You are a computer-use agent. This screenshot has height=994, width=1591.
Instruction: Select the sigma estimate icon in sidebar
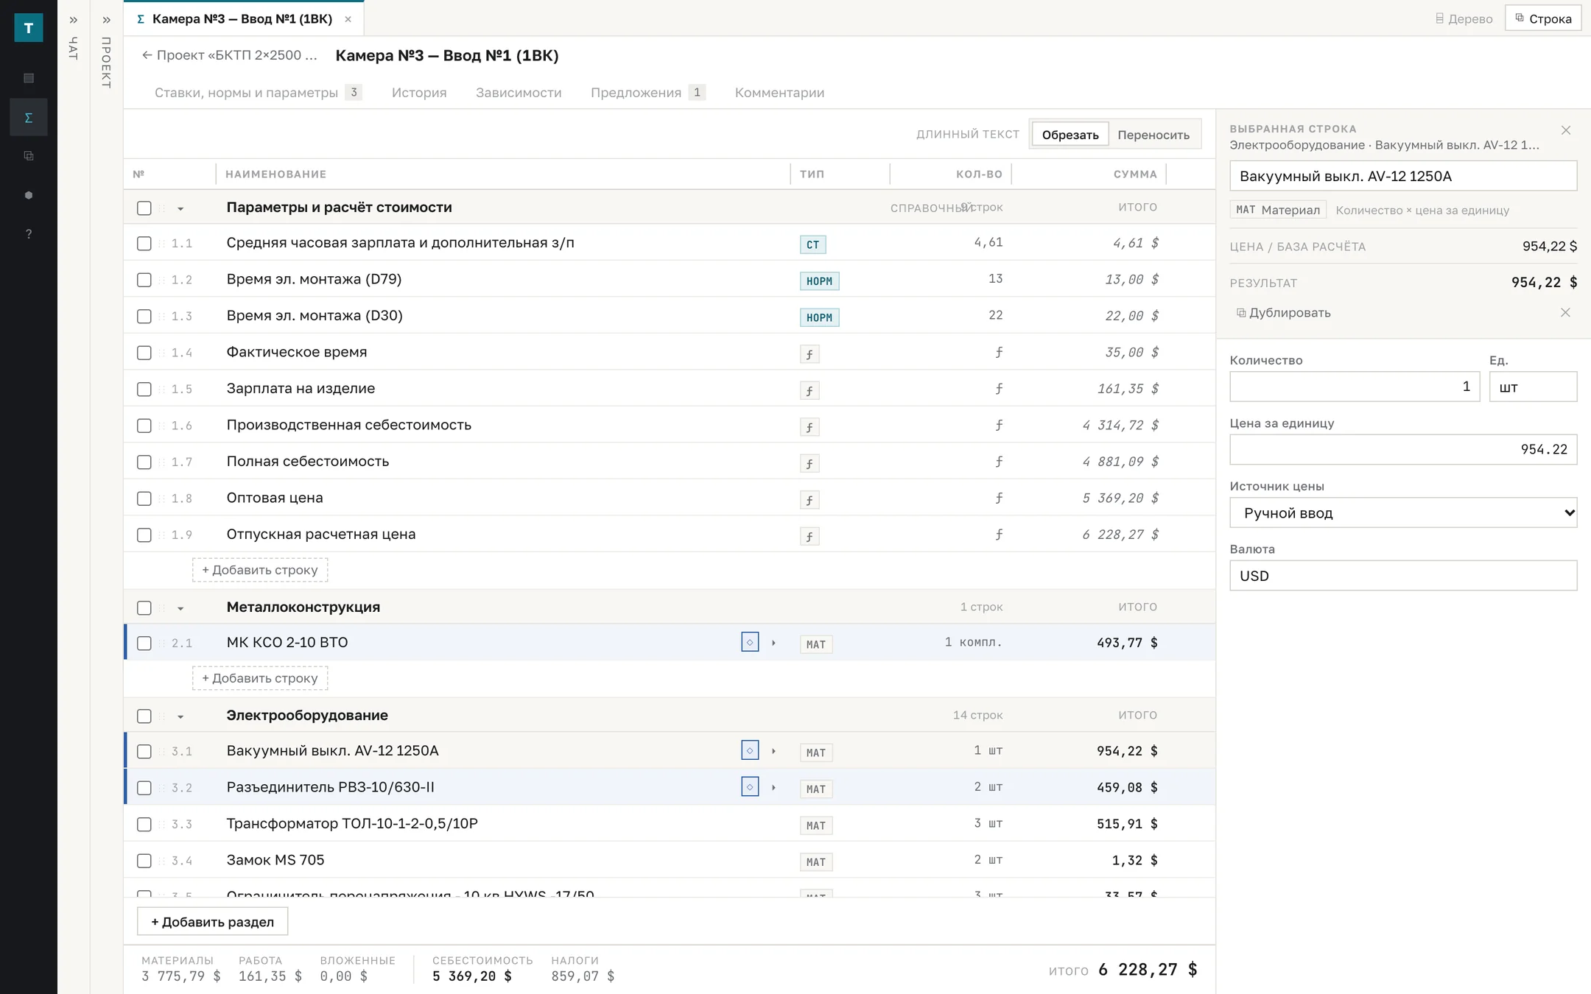29,117
